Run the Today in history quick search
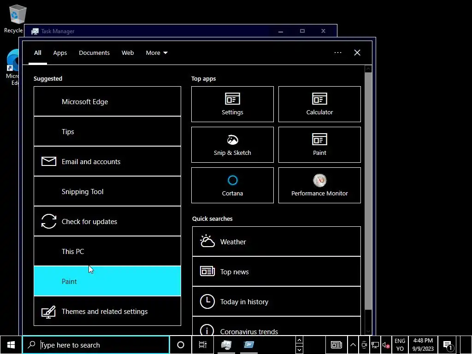 [277, 301]
